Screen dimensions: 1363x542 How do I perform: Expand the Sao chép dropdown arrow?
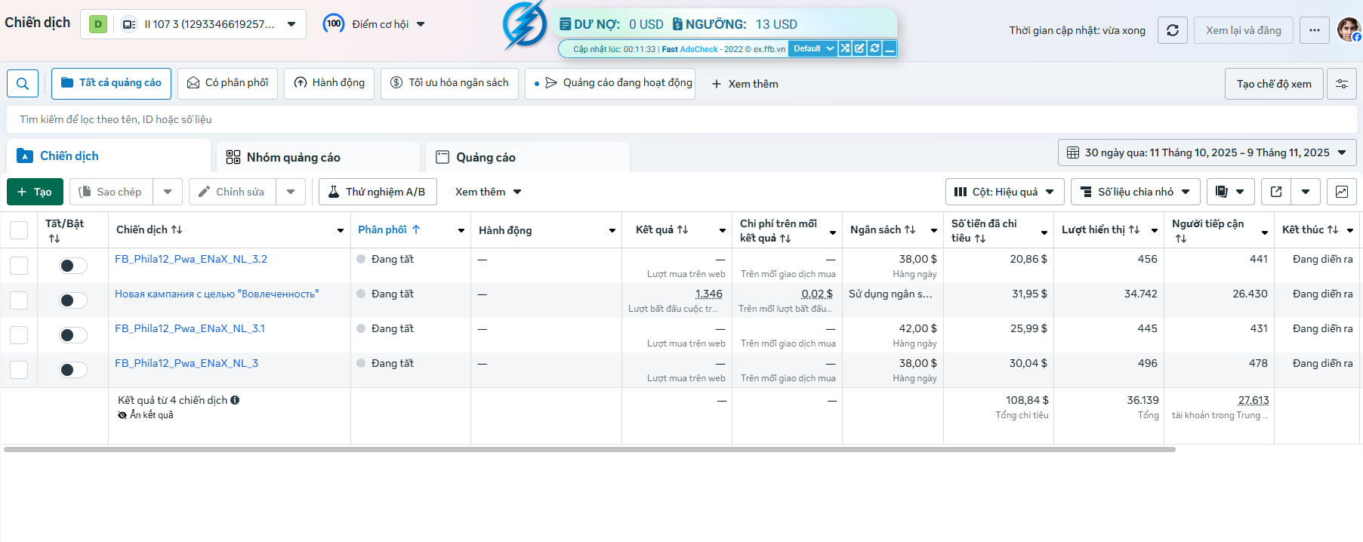click(x=168, y=192)
